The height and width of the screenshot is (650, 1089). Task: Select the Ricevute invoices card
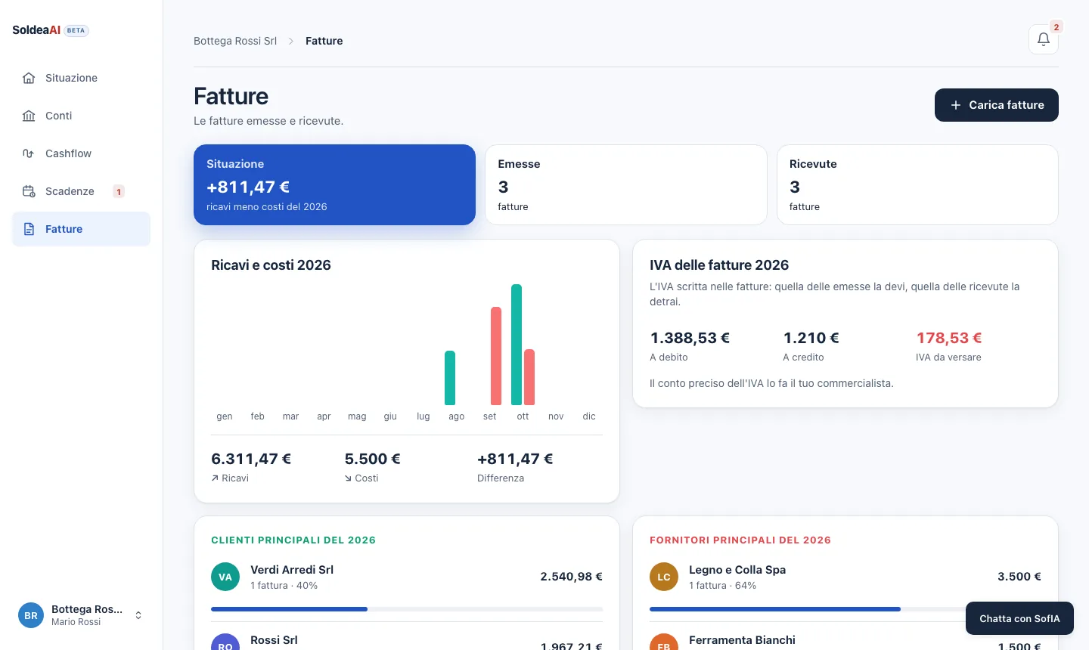click(x=917, y=184)
